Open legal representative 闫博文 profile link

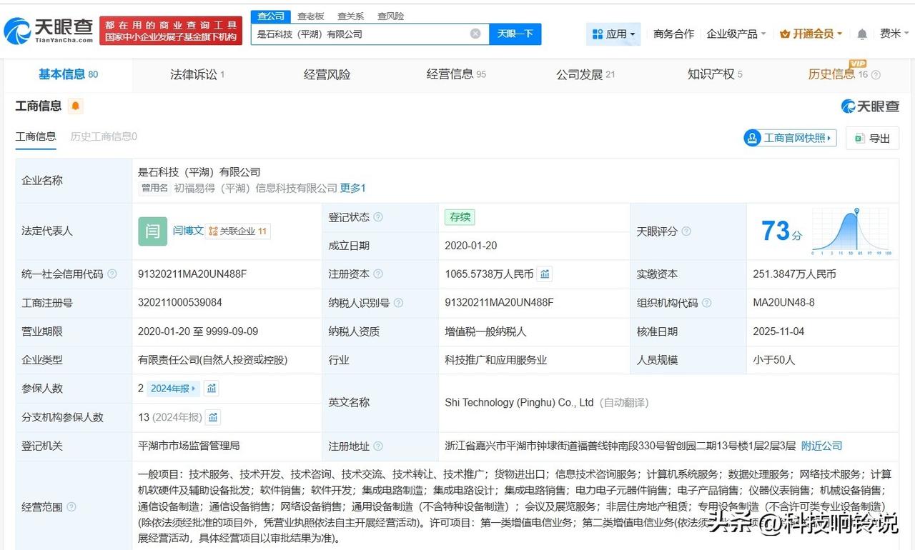coord(188,231)
